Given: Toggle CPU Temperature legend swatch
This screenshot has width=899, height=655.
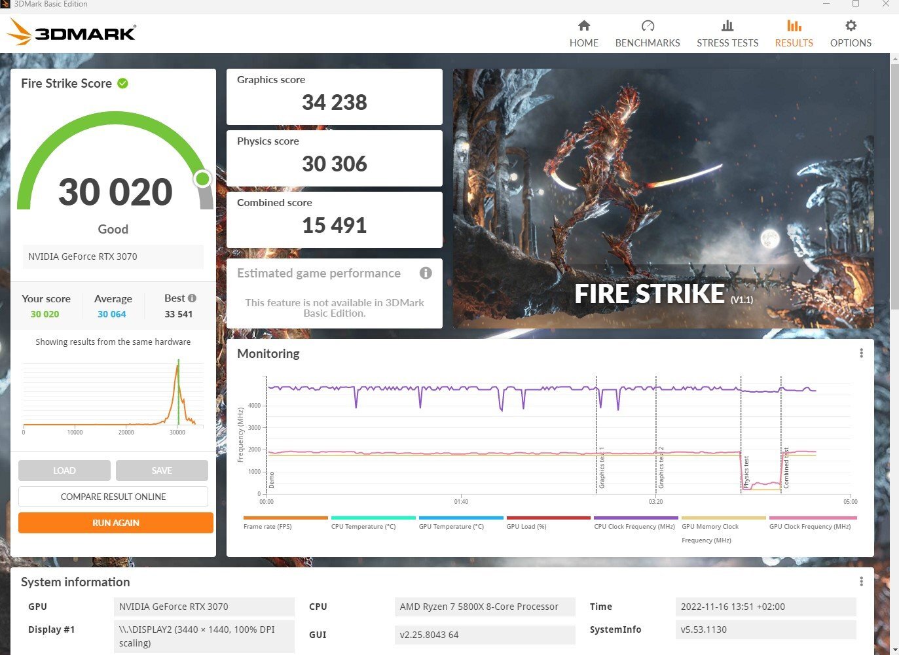Looking at the screenshot, I should click(373, 518).
